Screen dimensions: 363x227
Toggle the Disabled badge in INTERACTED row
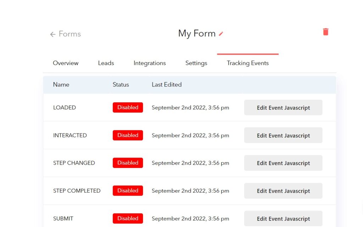(128, 135)
